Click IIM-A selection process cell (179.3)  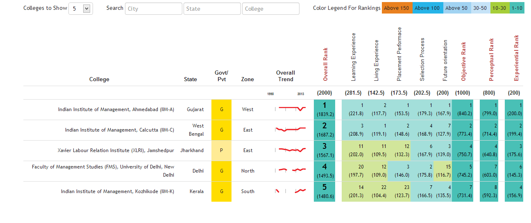pyautogui.click(x=422, y=109)
